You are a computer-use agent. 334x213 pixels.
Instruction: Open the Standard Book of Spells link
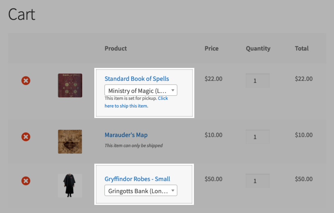137,79
